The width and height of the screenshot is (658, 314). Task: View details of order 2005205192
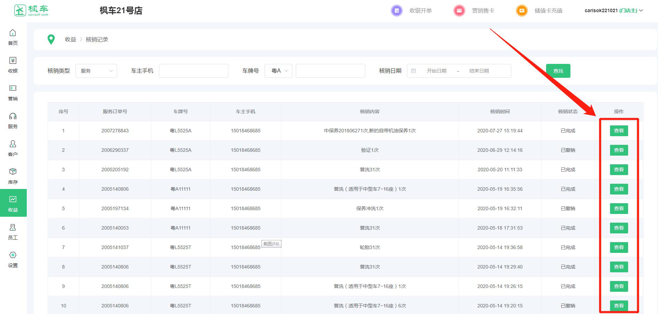coord(619,170)
